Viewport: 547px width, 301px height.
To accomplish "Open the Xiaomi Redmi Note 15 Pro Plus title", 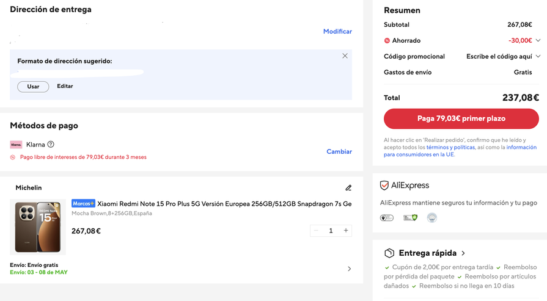I will pyautogui.click(x=224, y=204).
